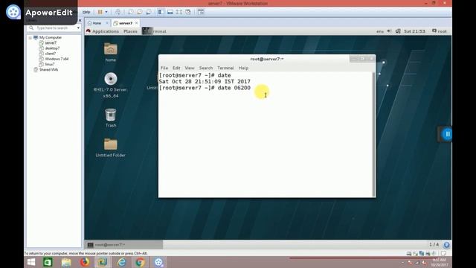
Task: Click the console view toolbar icon
Action: tap(201, 12)
